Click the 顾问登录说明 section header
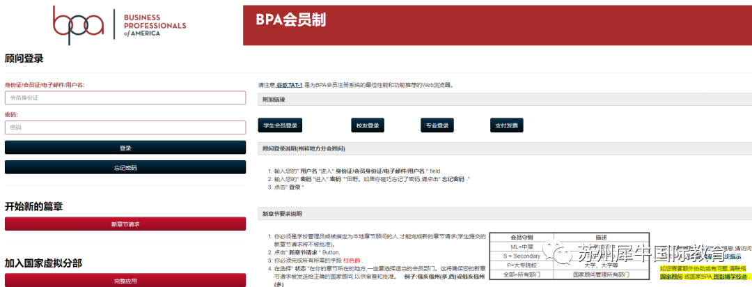This screenshot has width=752, height=287. 505,149
